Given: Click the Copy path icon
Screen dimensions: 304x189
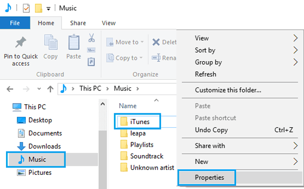Looking at the screenshot, I should [x=91, y=50].
